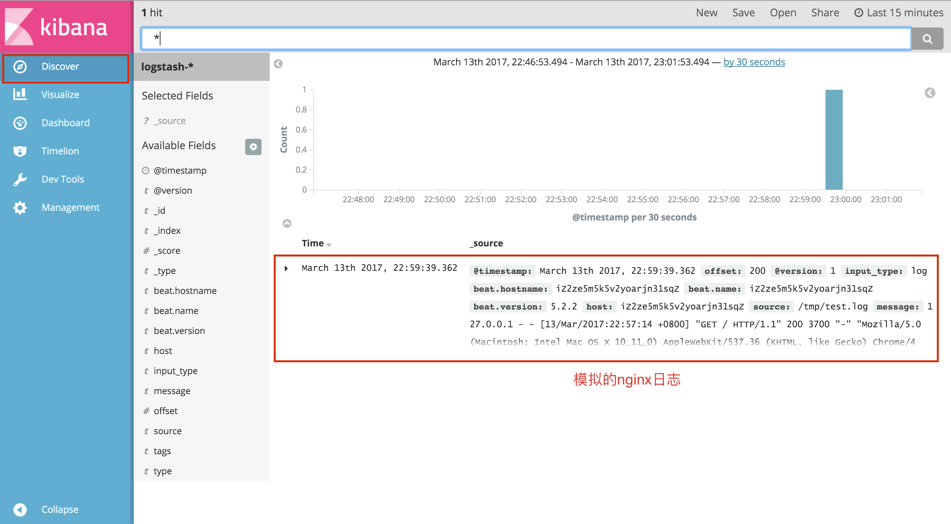
Task: Navigate to Dashboard panel
Action: (x=65, y=122)
